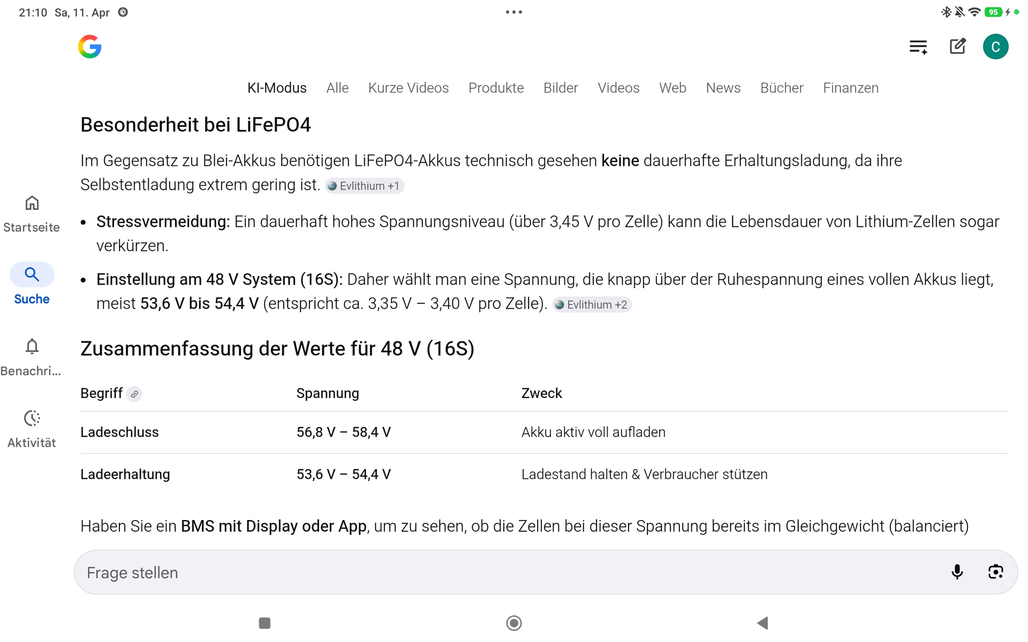Go to Startseite in the sidebar
This screenshot has width=1028, height=642.
[x=32, y=214]
